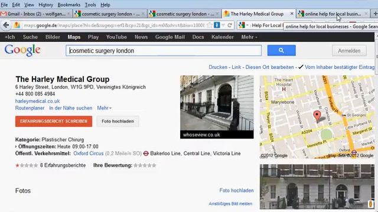Switch to online help for local business tab
Viewport: 378px width, 212px height.
coord(333,14)
